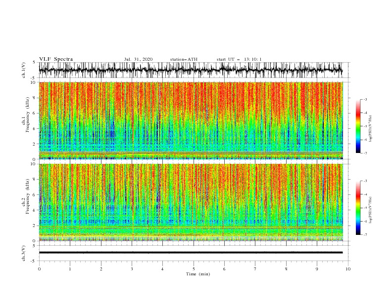Click the '-3' tick on lower colorbar
Viewport: 392px width, 302px height.
pos(365,181)
